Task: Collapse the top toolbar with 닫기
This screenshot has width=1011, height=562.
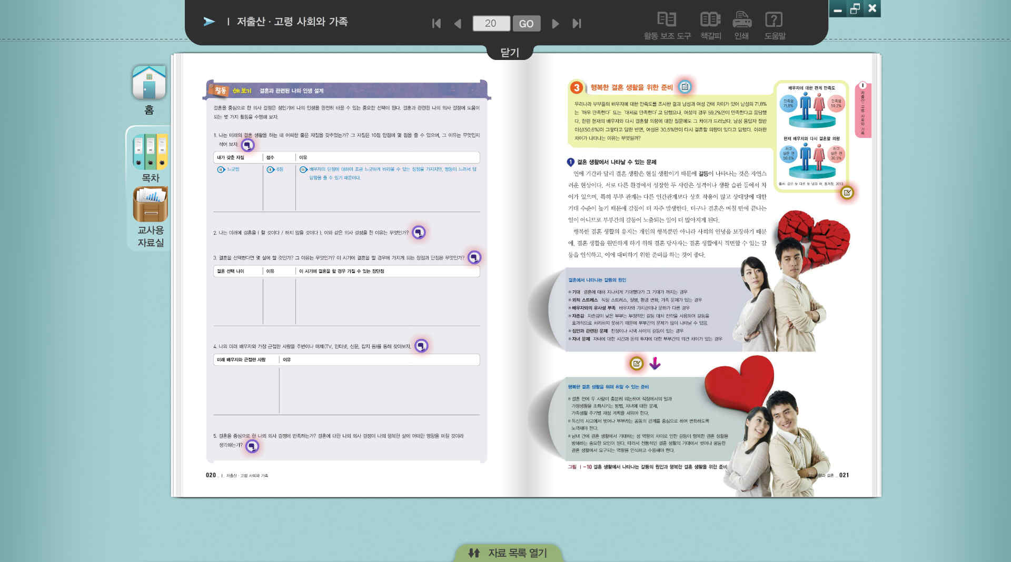Action: pyautogui.click(x=509, y=53)
